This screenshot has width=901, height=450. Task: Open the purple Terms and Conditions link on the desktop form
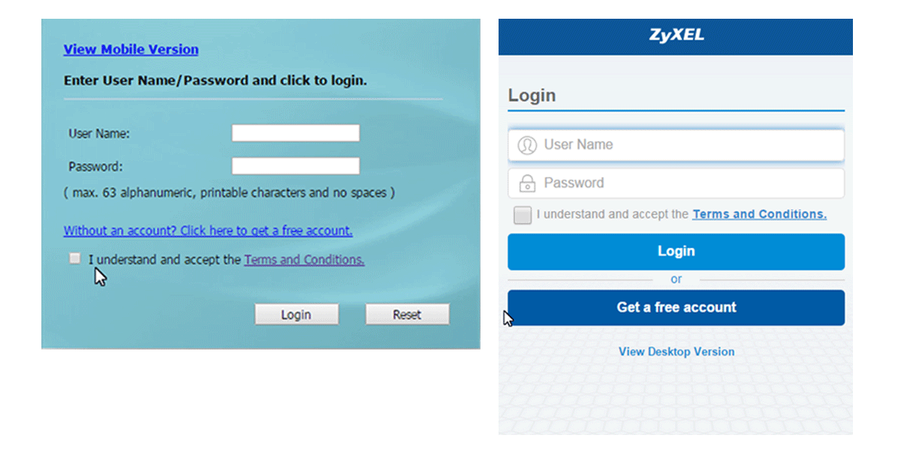click(304, 259)
